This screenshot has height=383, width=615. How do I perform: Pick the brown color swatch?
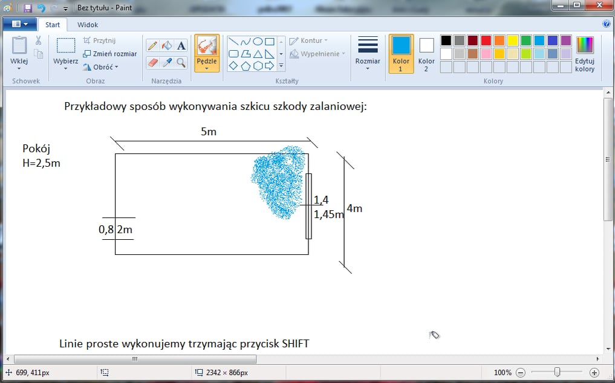pyautogui.click(x=473, y=54)
